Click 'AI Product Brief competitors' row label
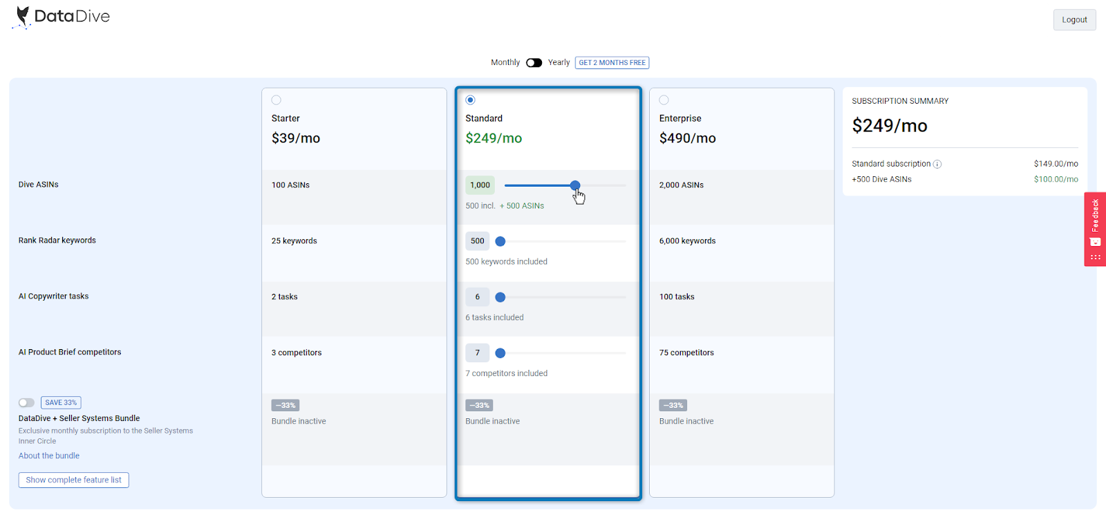The height and width of the screenshot is (515, 1106). (x=70, y=353)
